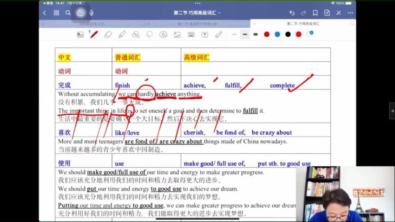The image size is (395, 222).
Task: Return to 微信 via status bar link
Action: pyautogui.click(x=48, y=3)
